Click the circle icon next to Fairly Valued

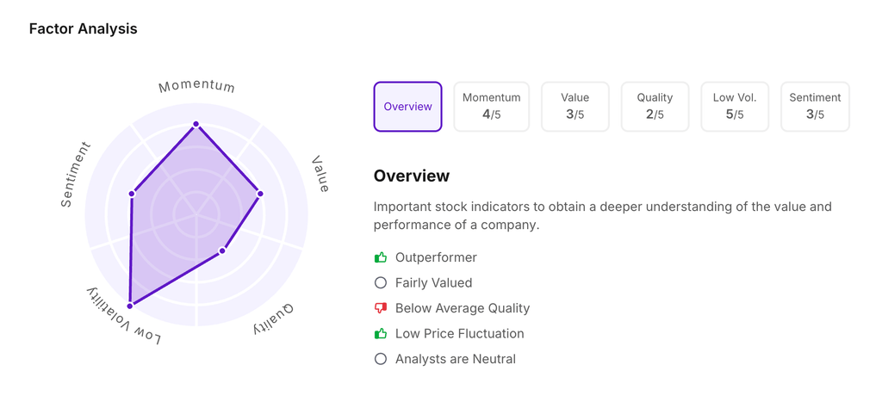[381, 282]
